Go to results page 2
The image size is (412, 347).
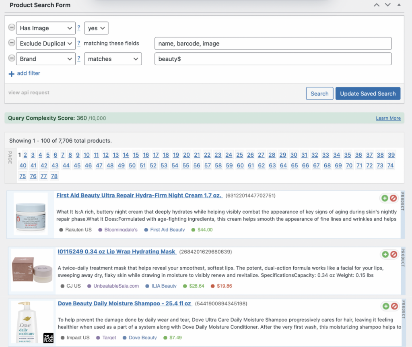tap(25, 155)
